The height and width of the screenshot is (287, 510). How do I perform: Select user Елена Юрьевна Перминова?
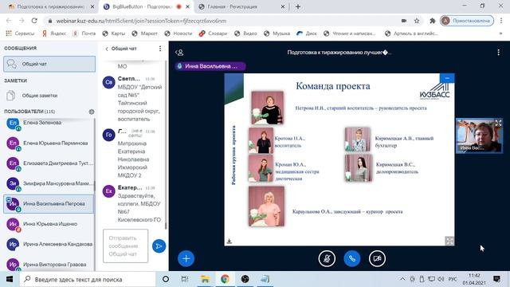pos(49,143)
